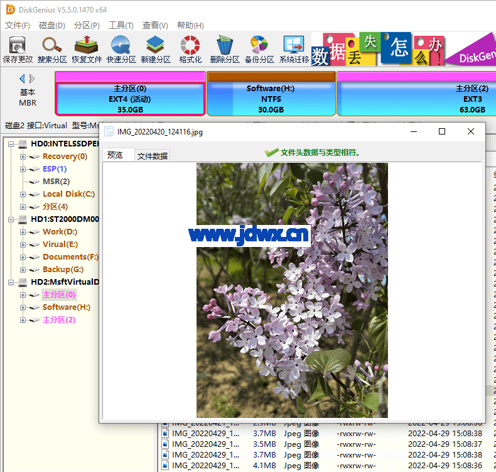Open the 文件(F) menu

pyautogui.click(x=18, y=25)
